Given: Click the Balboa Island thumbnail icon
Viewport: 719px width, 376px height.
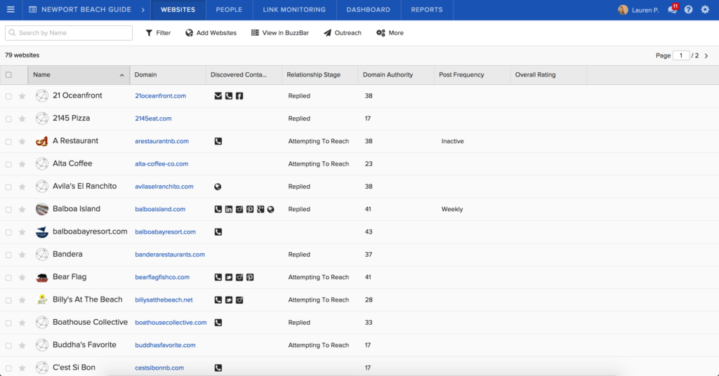Looking at the screenshot, I should 41,209.
